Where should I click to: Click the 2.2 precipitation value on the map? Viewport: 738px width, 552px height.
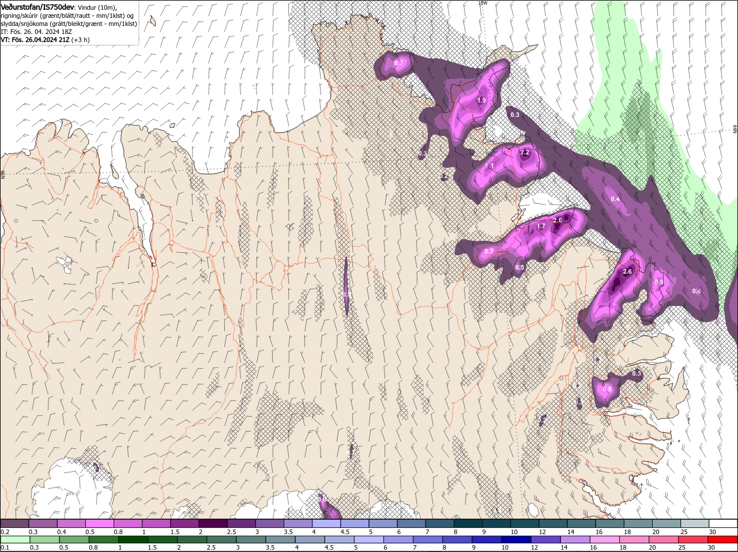tap(525, 153)
